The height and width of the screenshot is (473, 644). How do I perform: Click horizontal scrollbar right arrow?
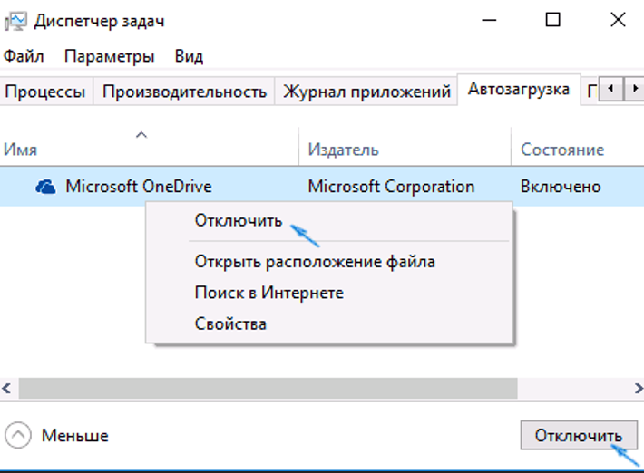[636, 388]
